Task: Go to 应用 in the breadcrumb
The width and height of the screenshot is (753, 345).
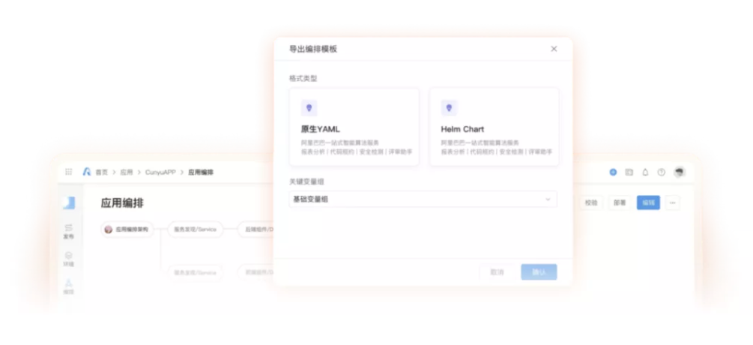Action: pyautogui.click(x=127, y=172)
